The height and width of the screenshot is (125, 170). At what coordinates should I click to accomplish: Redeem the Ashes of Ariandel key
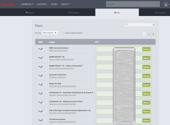(x=146, y=67)
